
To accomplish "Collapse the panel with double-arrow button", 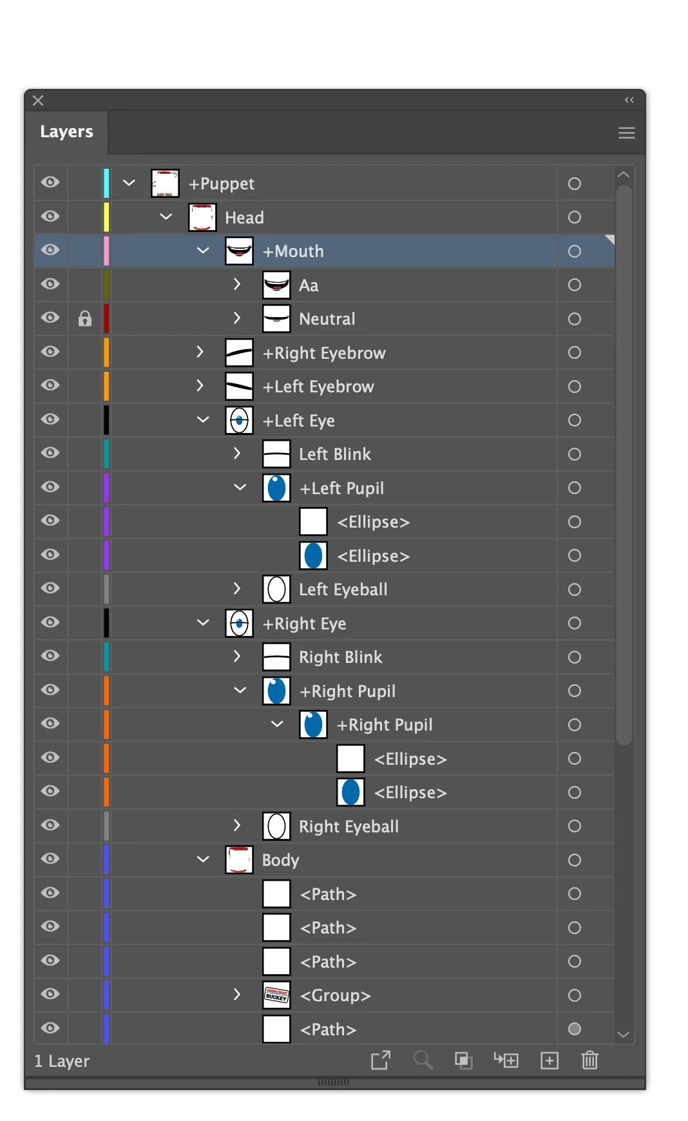I will 629,100.
